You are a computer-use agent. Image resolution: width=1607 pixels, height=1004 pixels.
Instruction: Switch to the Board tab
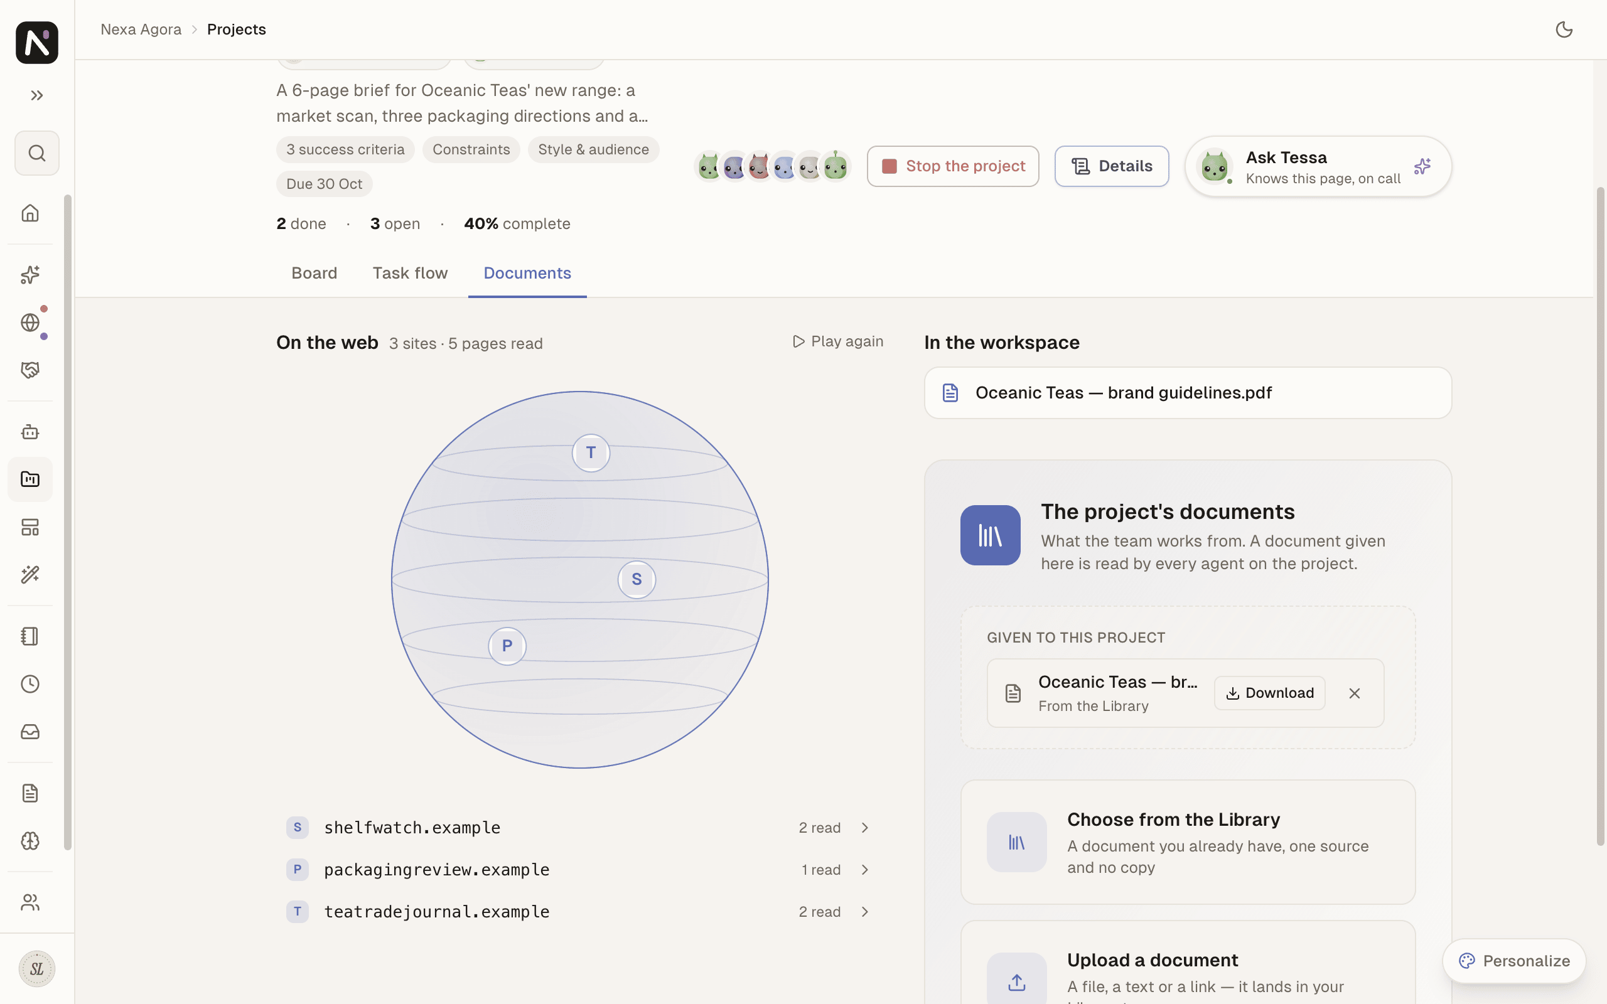click(314, 273)
